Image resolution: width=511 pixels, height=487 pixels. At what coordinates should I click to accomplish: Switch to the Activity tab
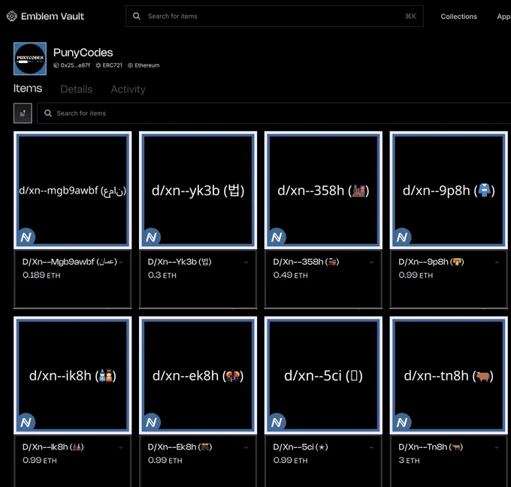(x=128, y=89)
